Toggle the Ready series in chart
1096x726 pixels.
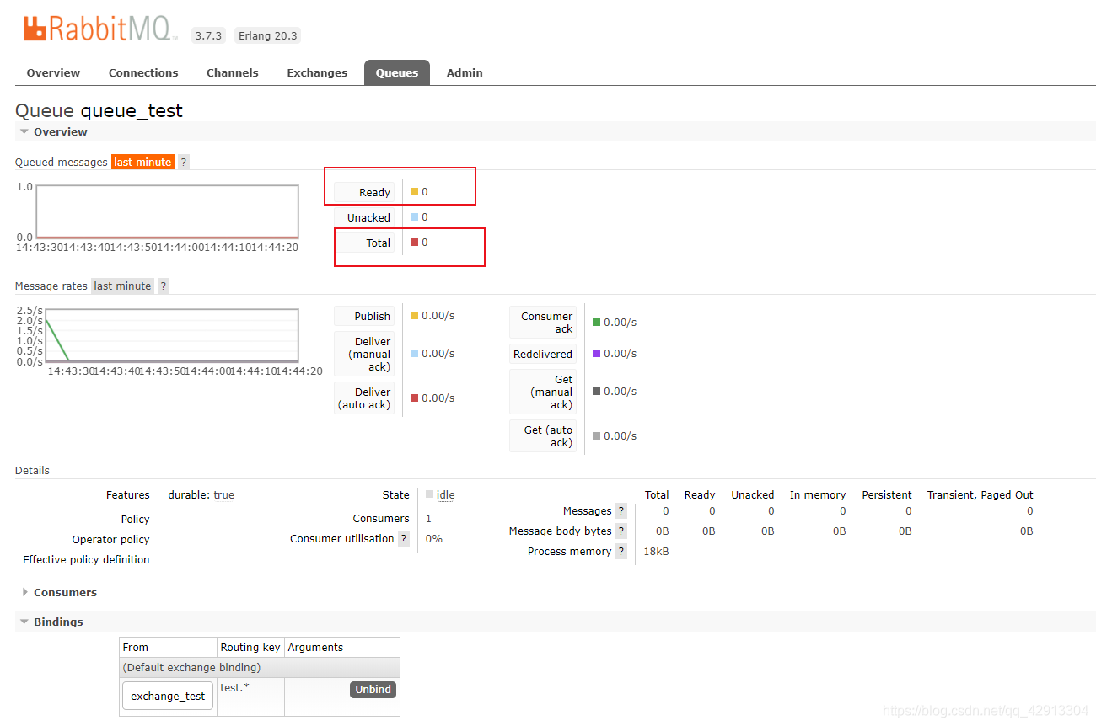[x=414, y=192]
